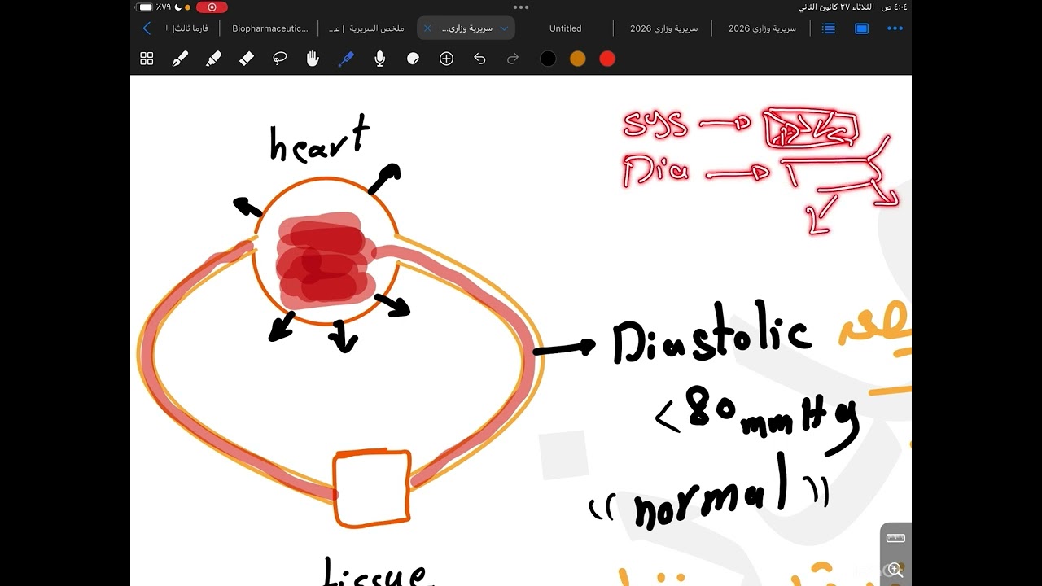Image resolution: width=1042 pixels, height=586 pixels.
Task: Switch to the Biopharmaceutic... tab
Action: tap(270, 28)
